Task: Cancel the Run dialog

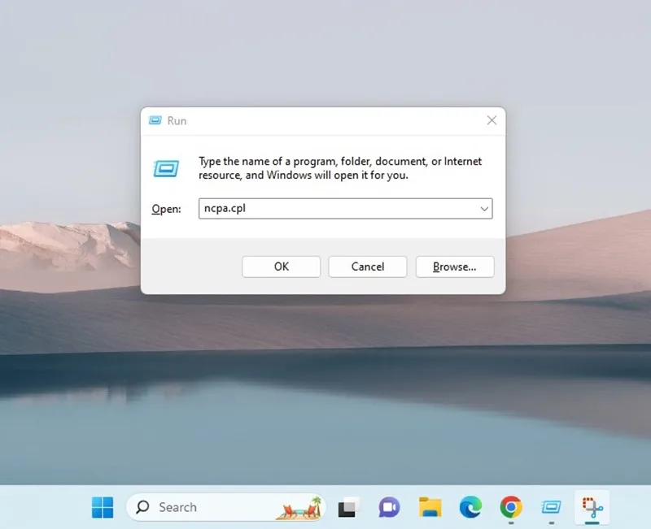Action: click(368, 267)
